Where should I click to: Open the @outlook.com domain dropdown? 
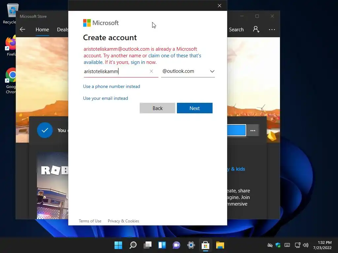[x=188, y=71]
